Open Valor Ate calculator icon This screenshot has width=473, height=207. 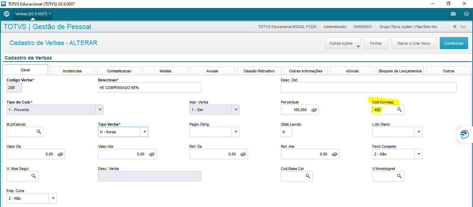click(x=152, y=154)
